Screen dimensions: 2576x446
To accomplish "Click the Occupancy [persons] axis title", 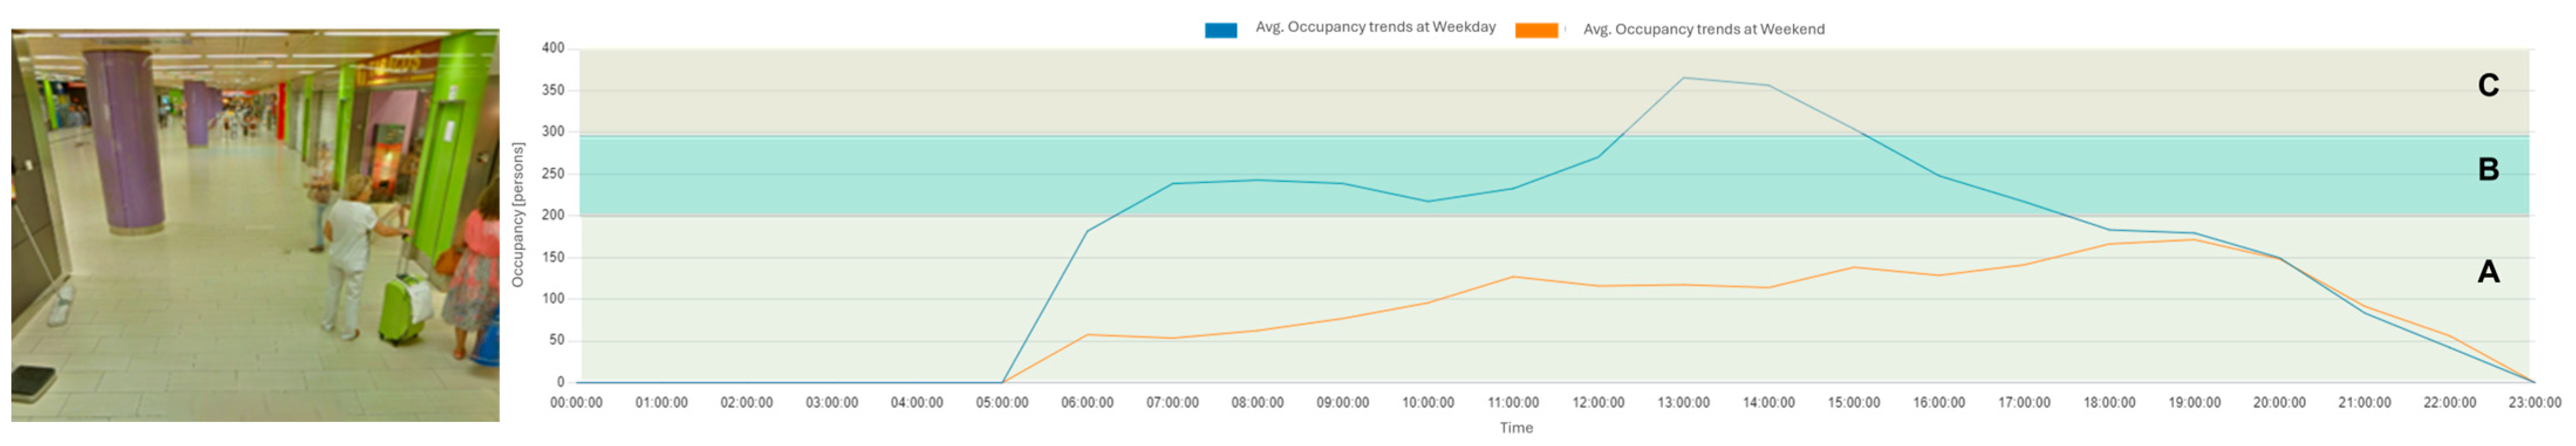I will pyautogui.click(x=518, y=215).
